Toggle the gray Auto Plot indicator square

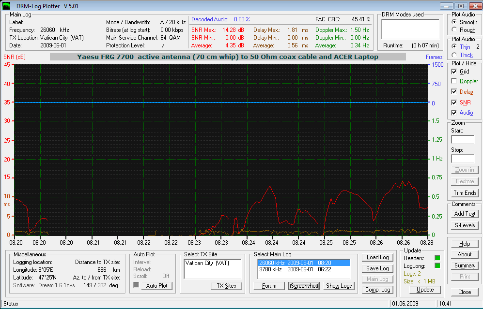(136, 285)
